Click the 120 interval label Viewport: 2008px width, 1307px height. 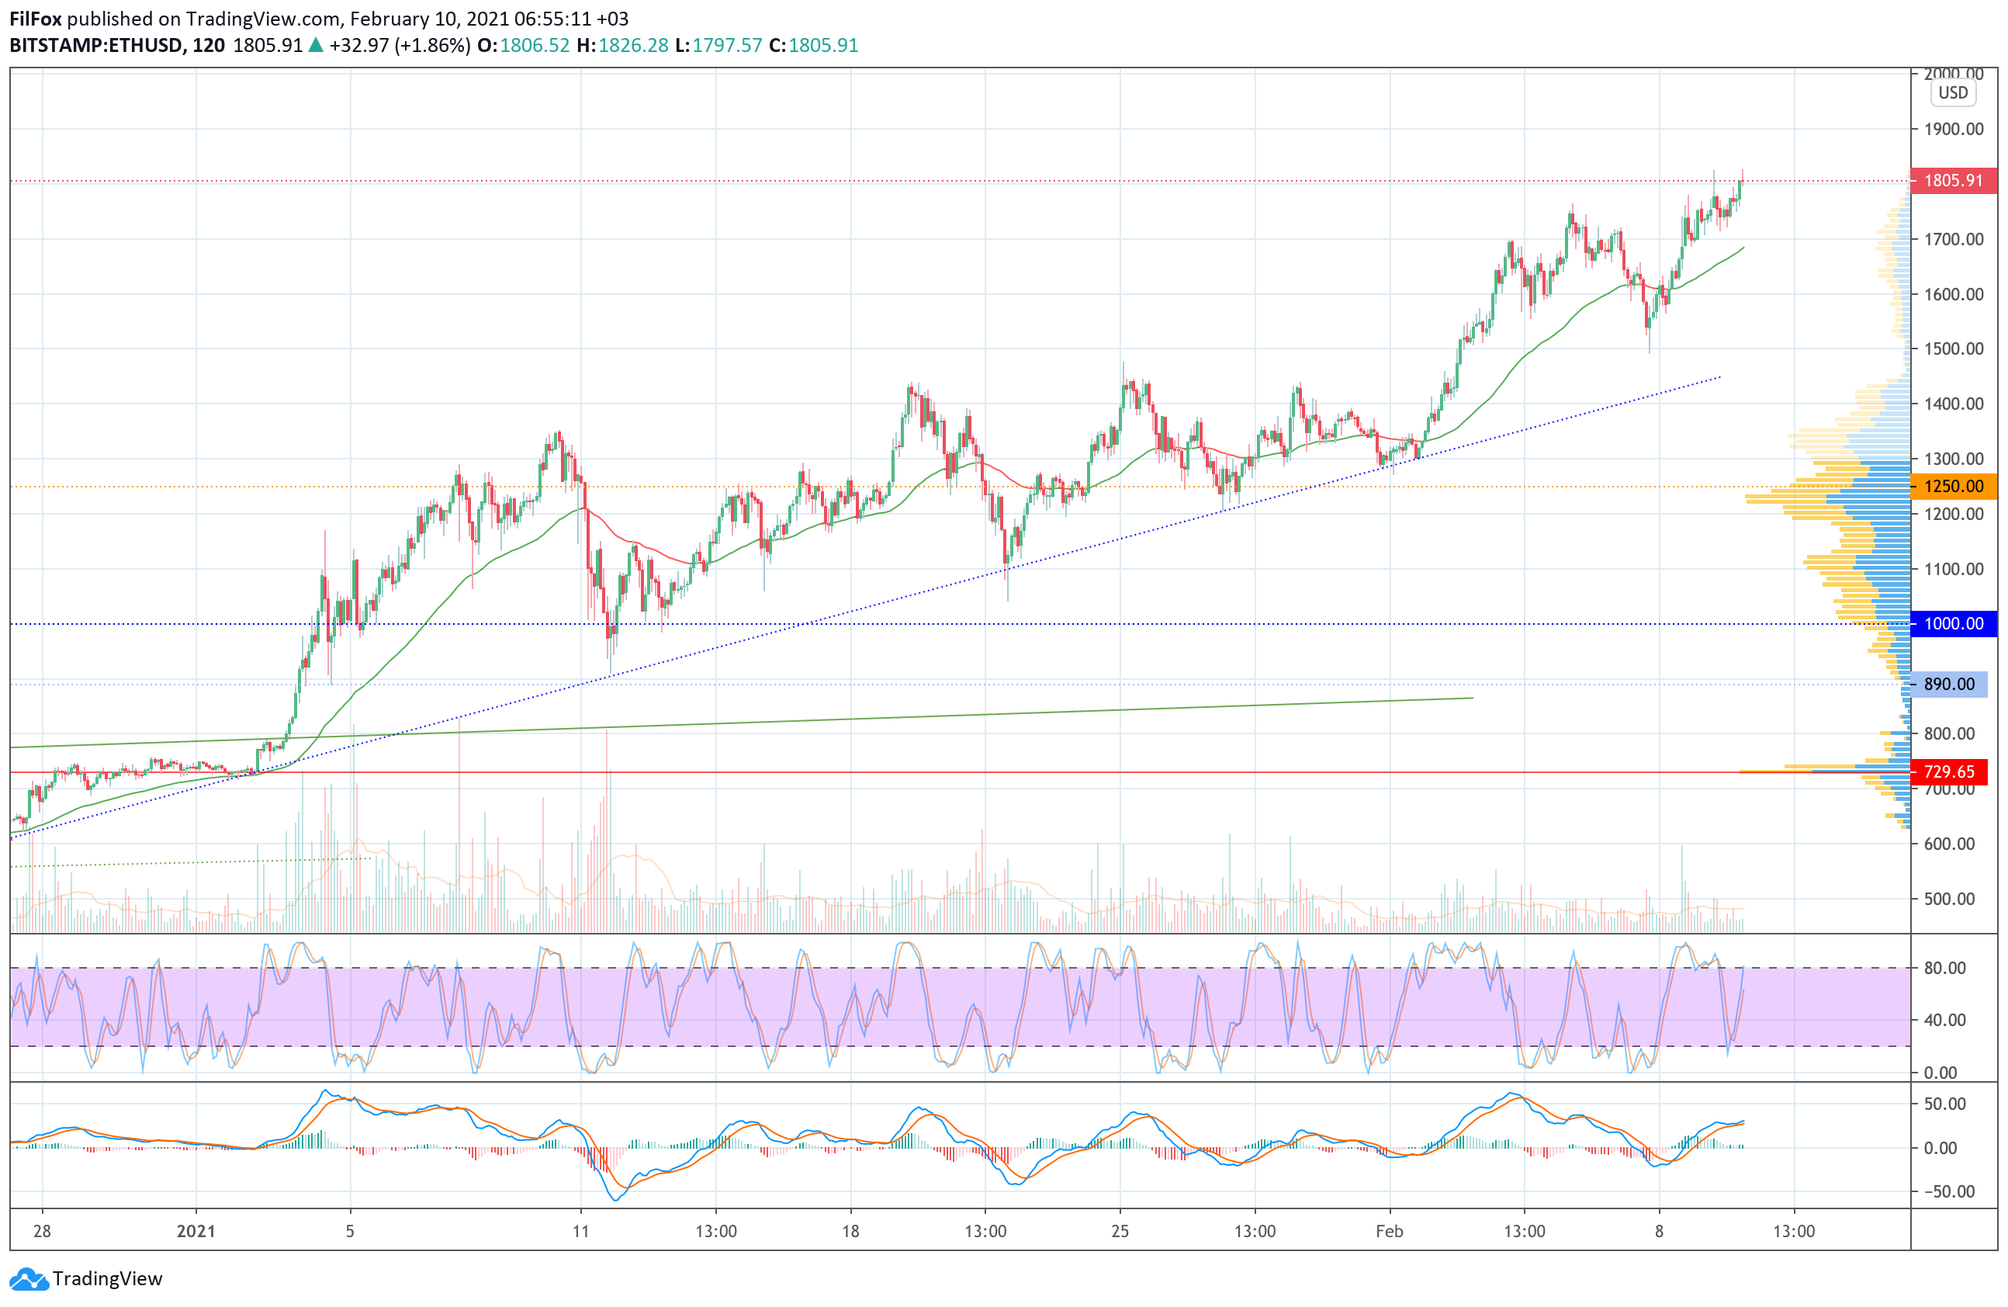[x=209, y=46]
